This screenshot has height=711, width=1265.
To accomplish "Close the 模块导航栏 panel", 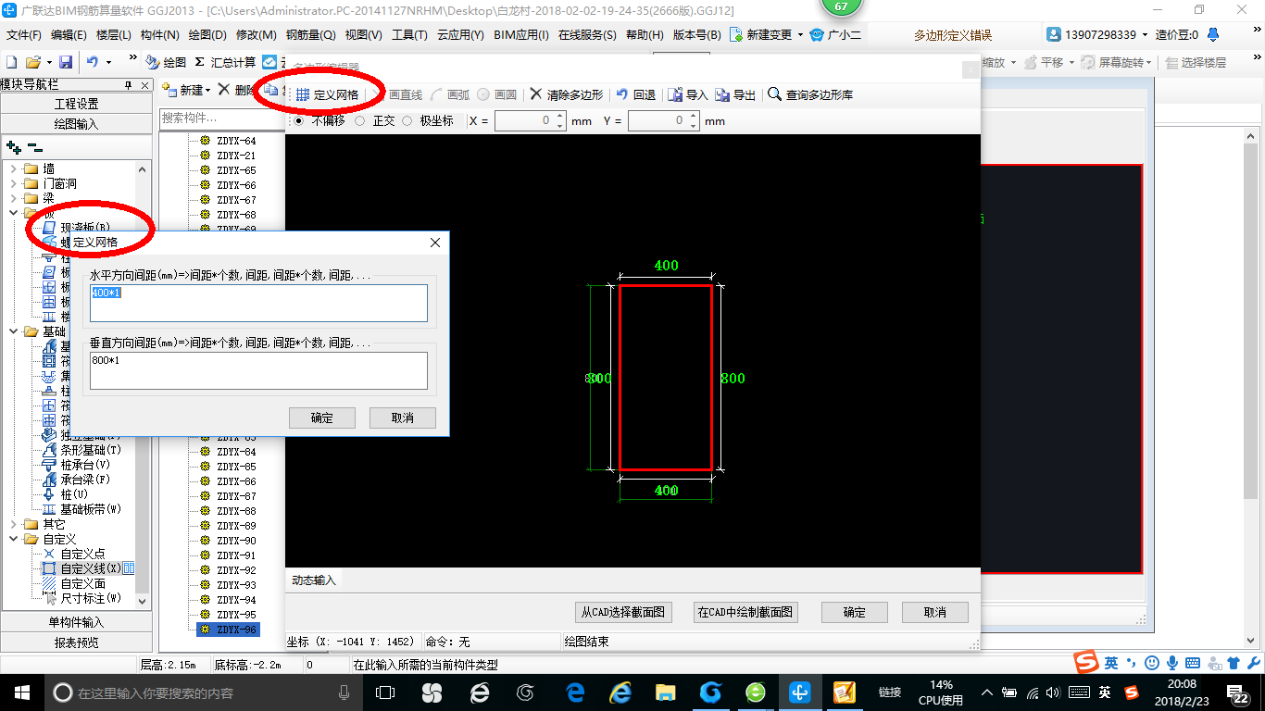I will point(144,85).
